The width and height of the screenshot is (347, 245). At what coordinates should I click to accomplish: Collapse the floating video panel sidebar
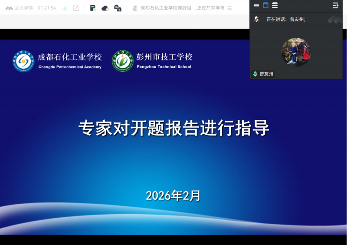(335, 6)
